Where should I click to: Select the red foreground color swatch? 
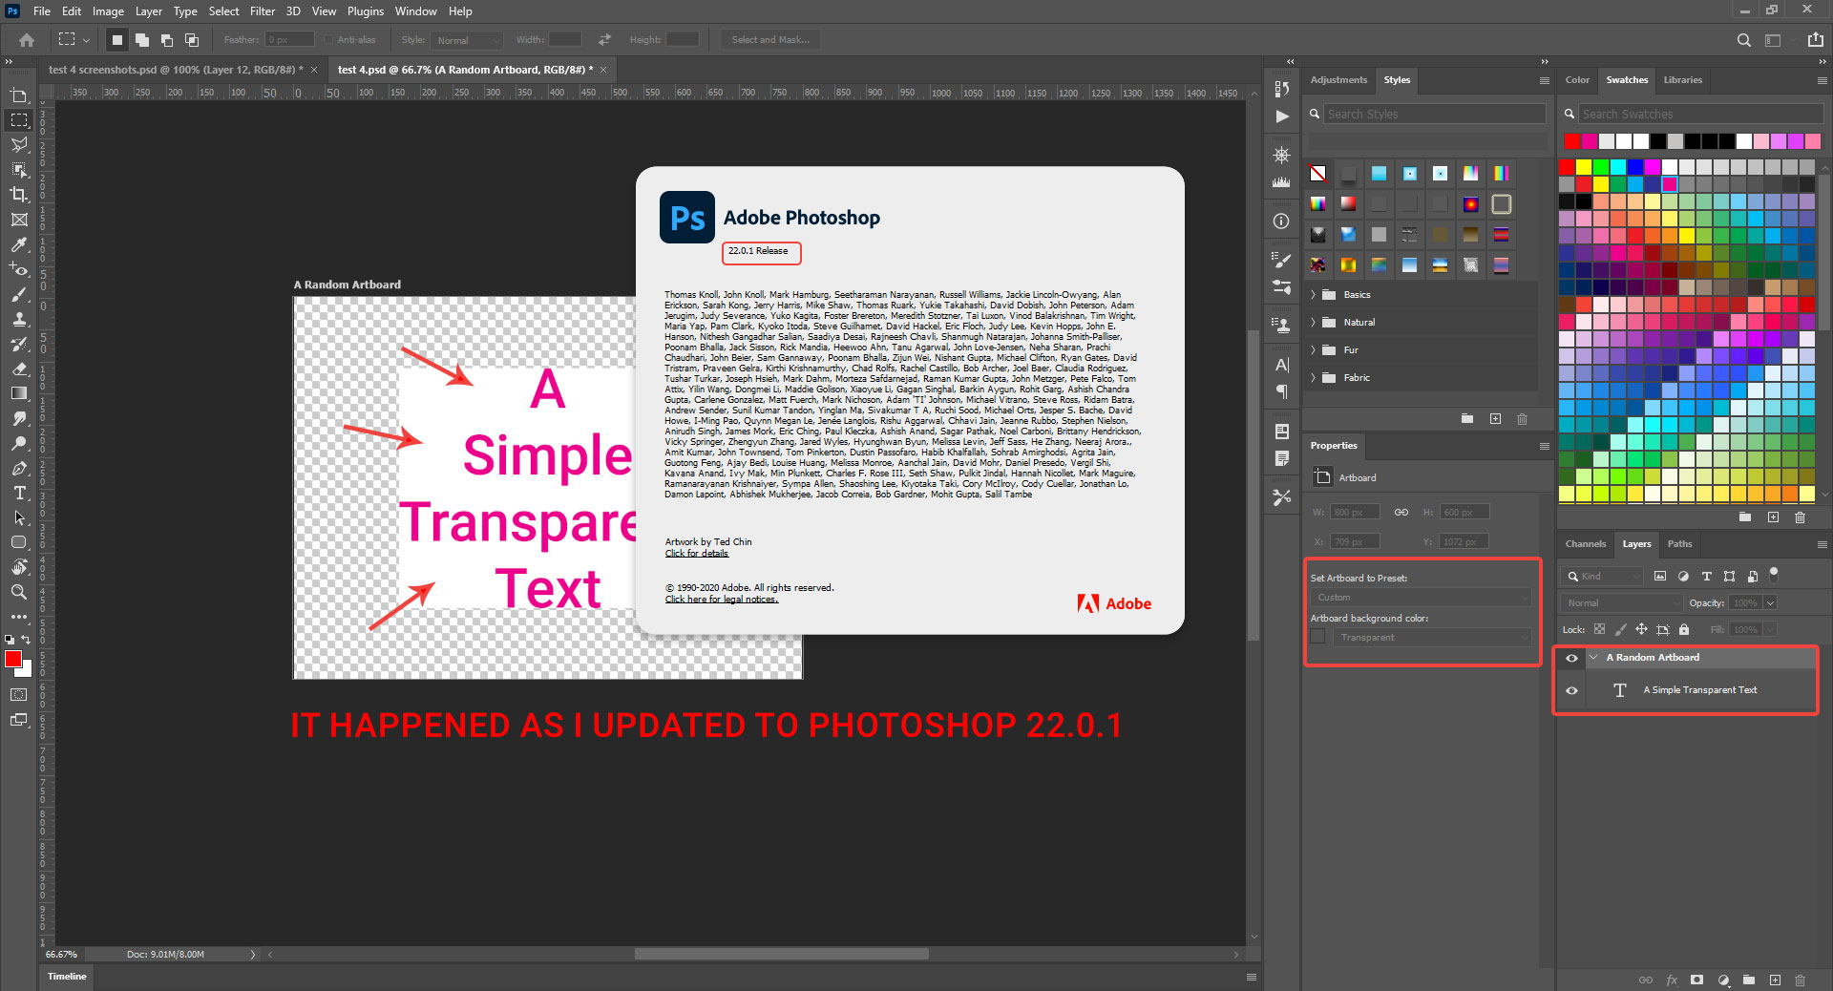[x=15, y=659]
